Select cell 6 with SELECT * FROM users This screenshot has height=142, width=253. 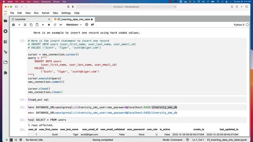click(137, 120)
